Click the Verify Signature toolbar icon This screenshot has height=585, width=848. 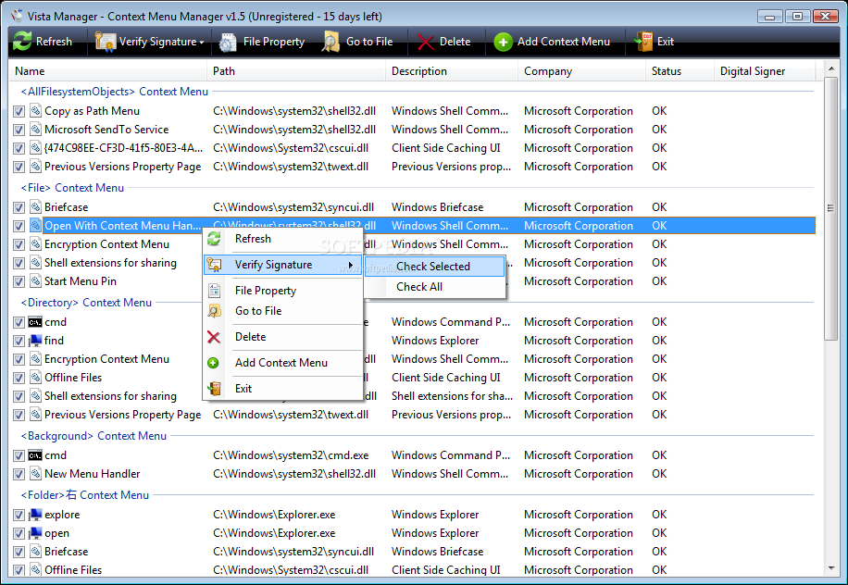pos(105,41)
